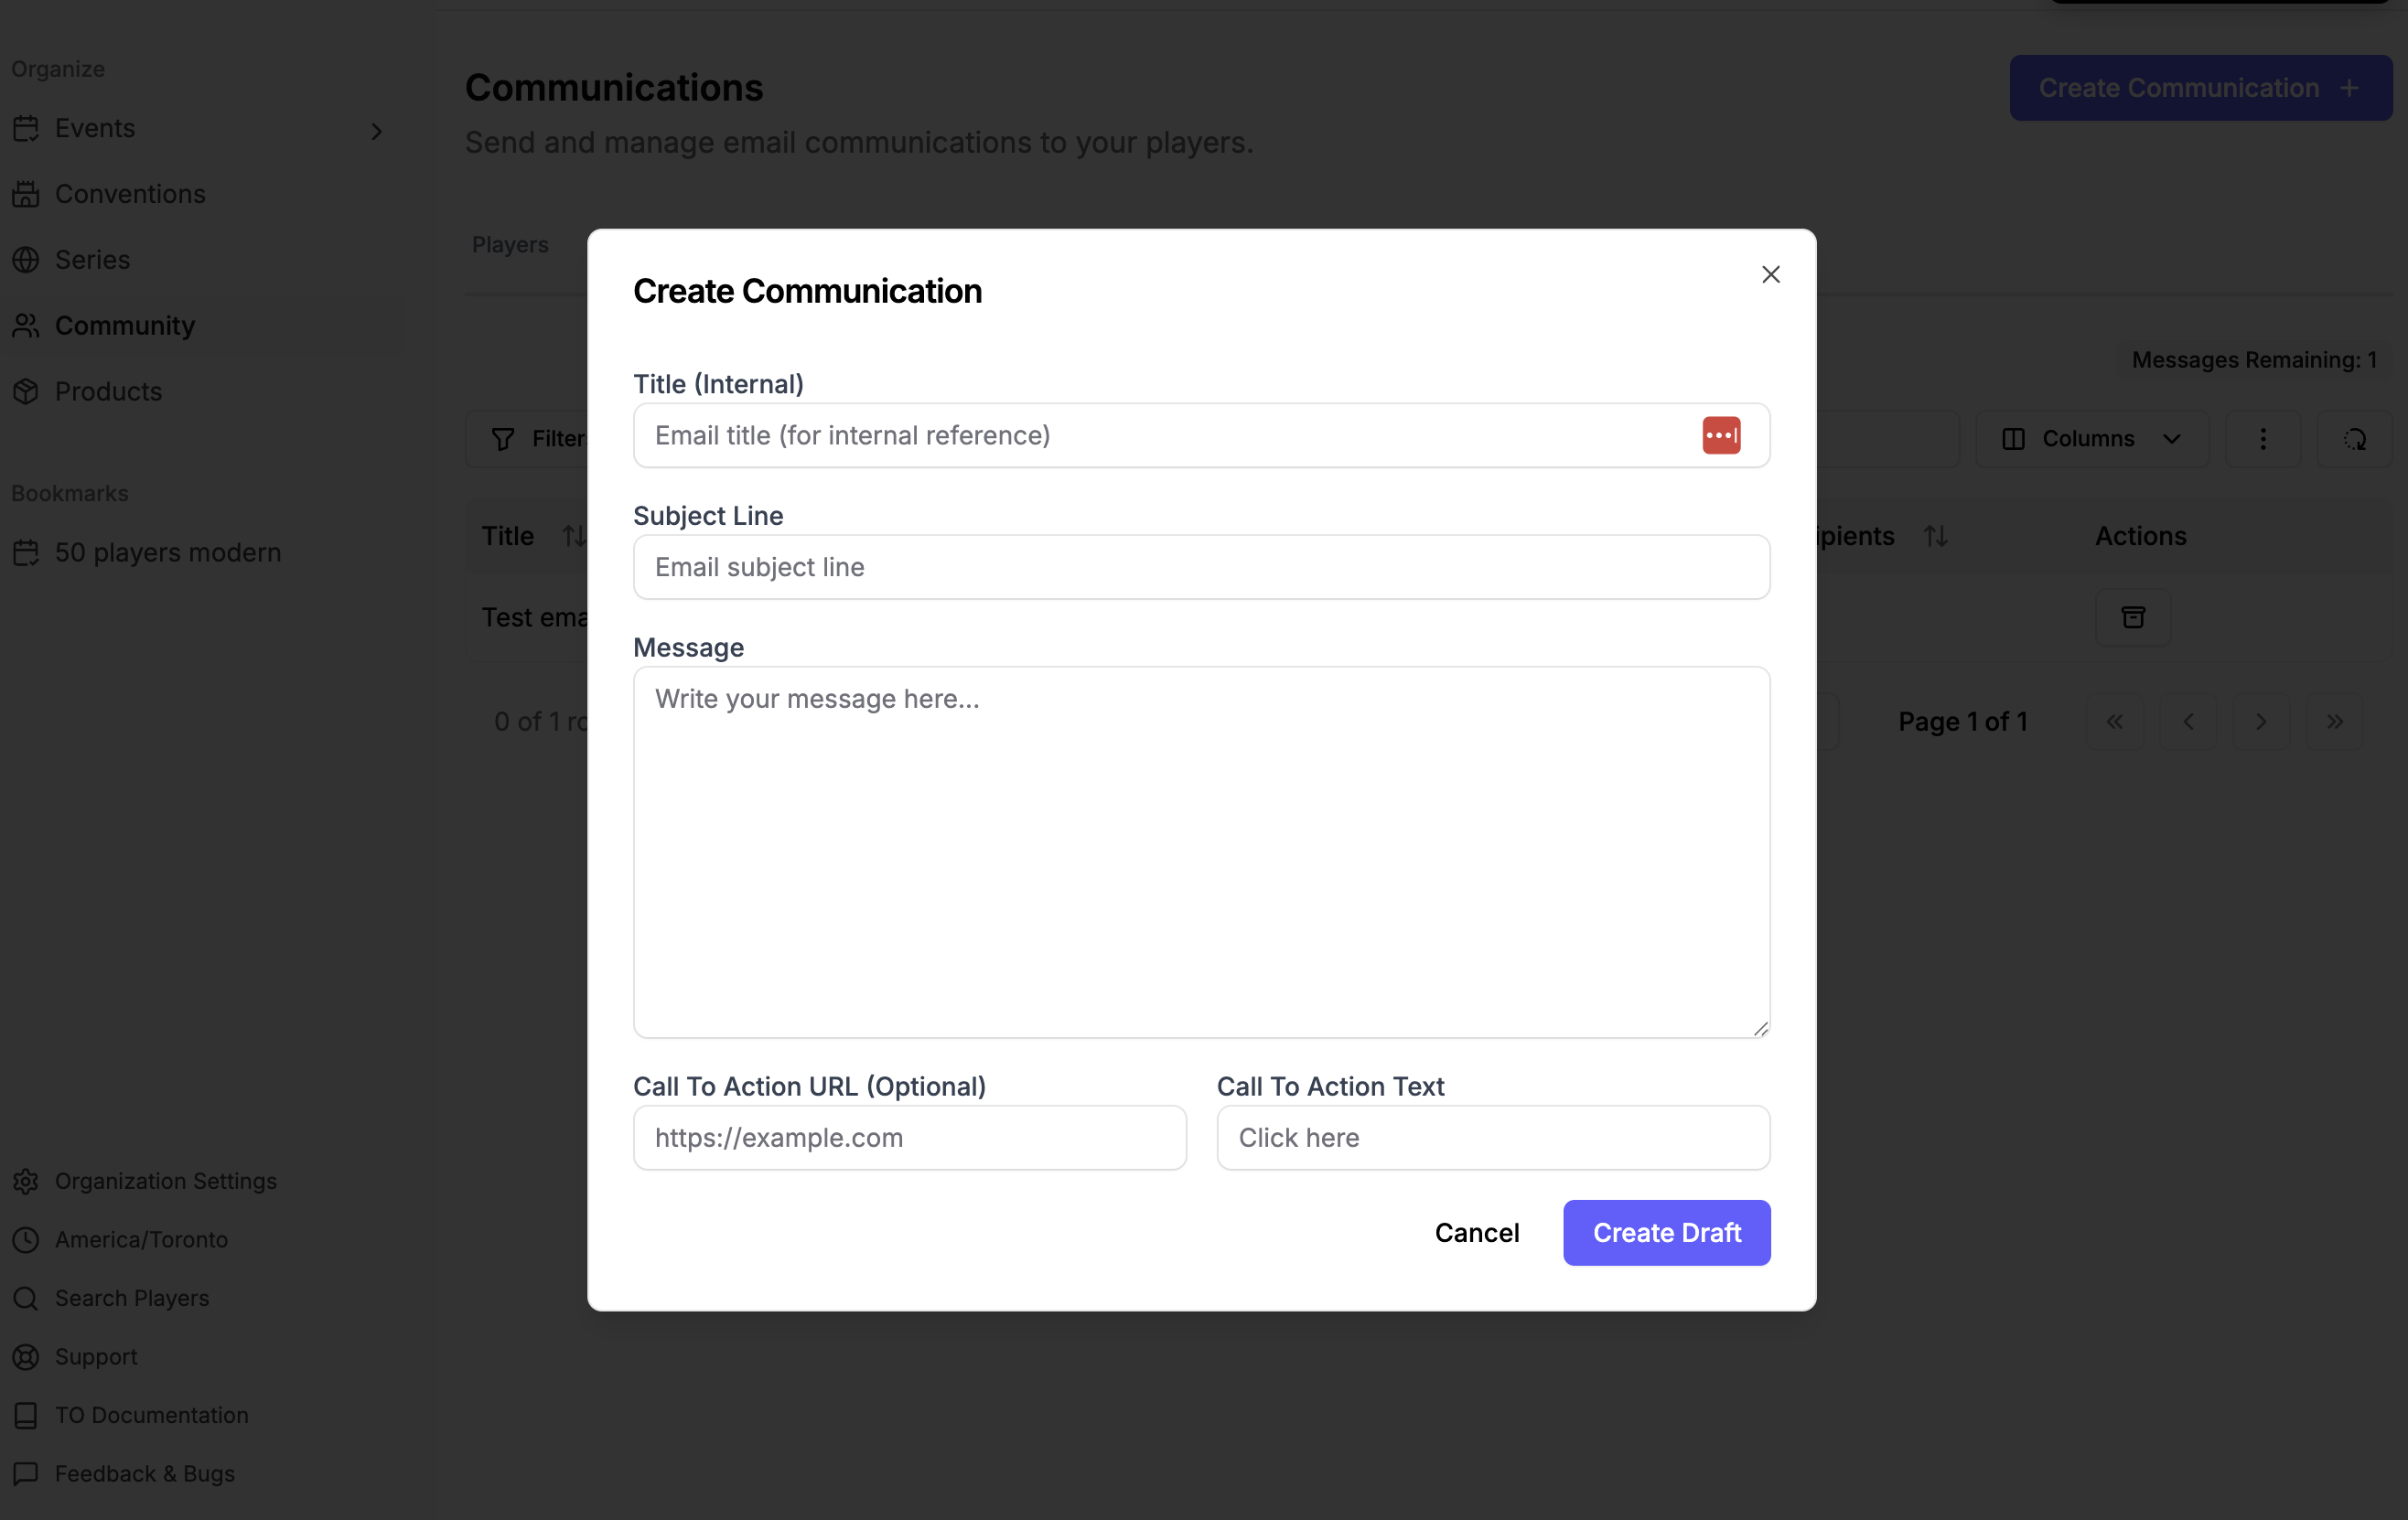Image resolution: width=2408 pixels, height=1520 pixels.
Task: Click the Call To Action URL field
Action: tap(909, 1137)
